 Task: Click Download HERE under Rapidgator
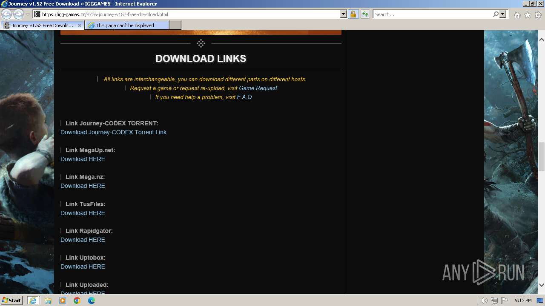coord(83,240)
